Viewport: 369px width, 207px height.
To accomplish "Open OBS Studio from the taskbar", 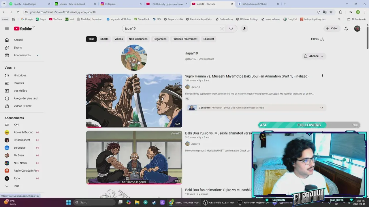I will pos(219,202).
